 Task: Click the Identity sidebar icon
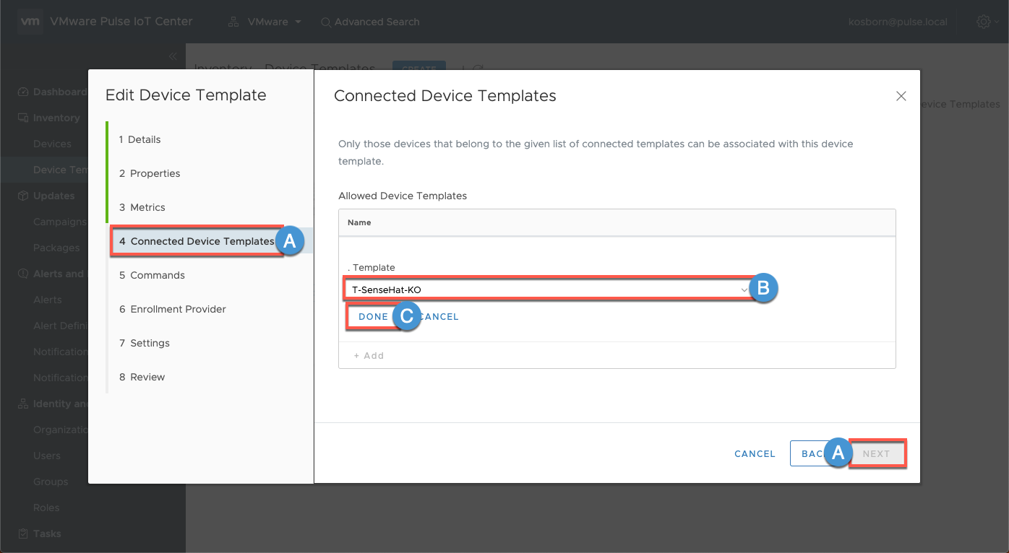click(23, 404)
